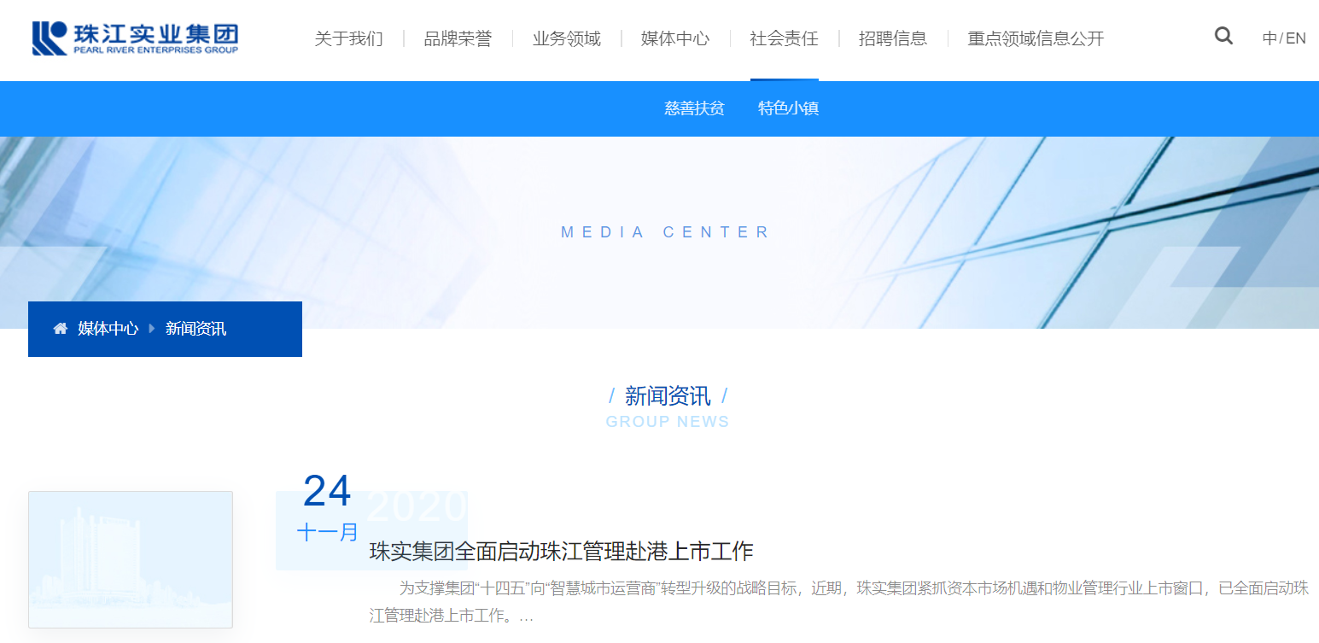Open the 媒体中心 navigation menu
The height and width of the screenshot is (643, 1319).
pos(674,38)
